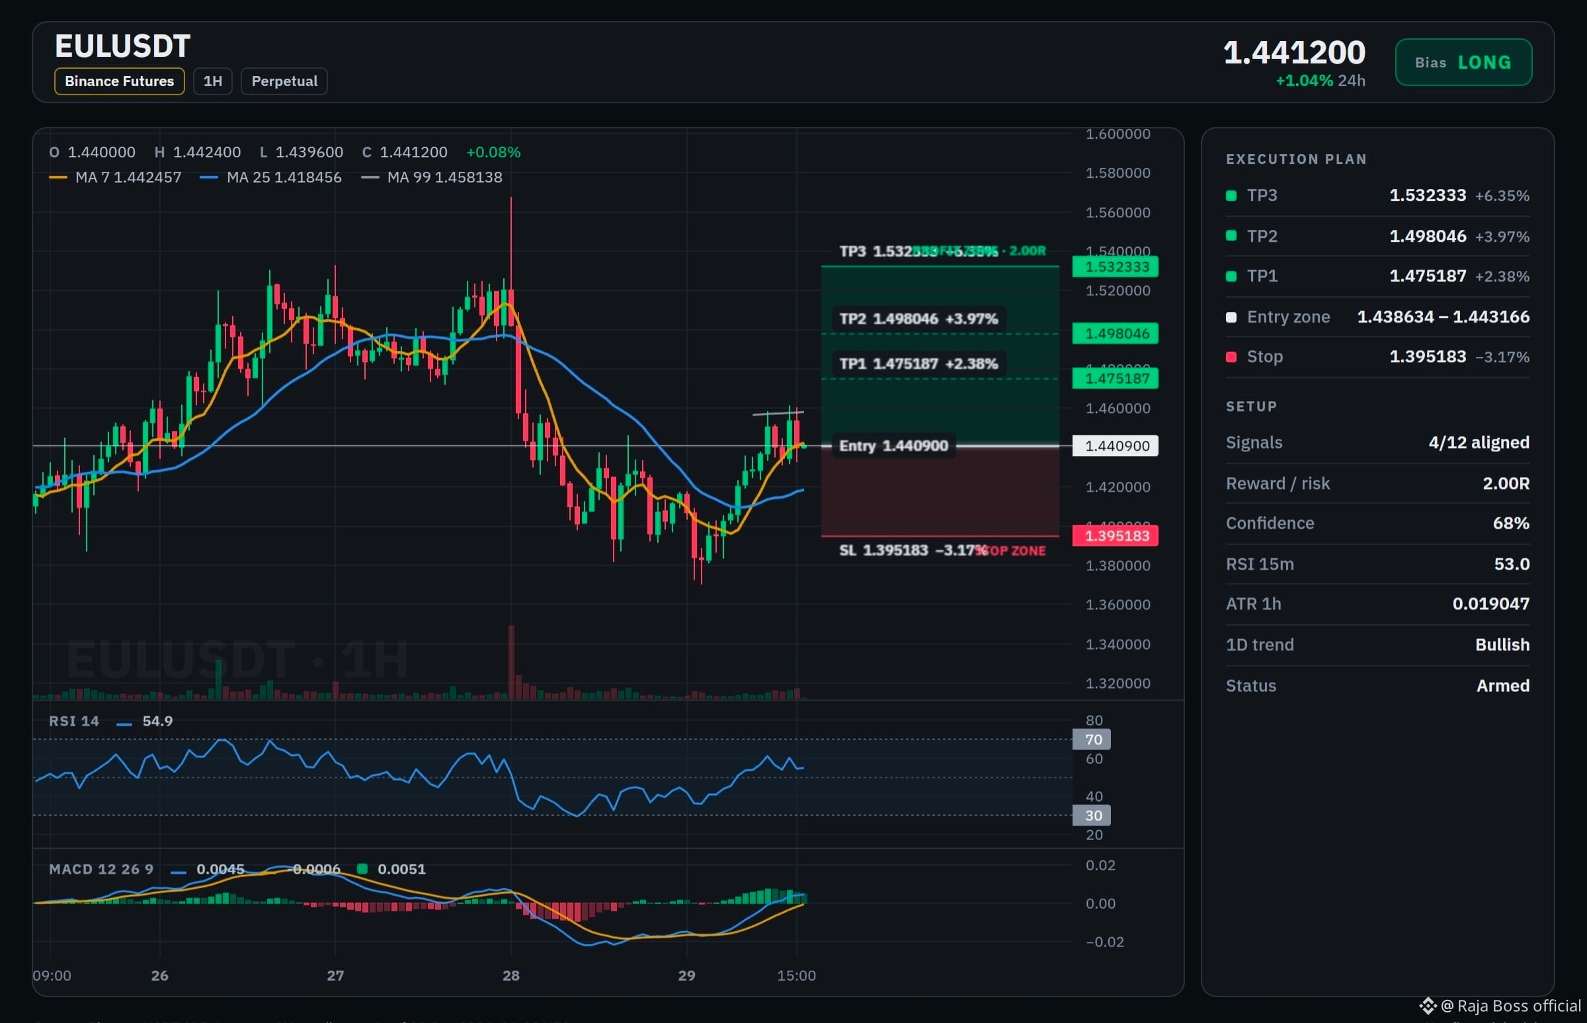
Task: Click the 1.532333 green price axis tag
Action: pyautogui.click(x=1115, y=267)
